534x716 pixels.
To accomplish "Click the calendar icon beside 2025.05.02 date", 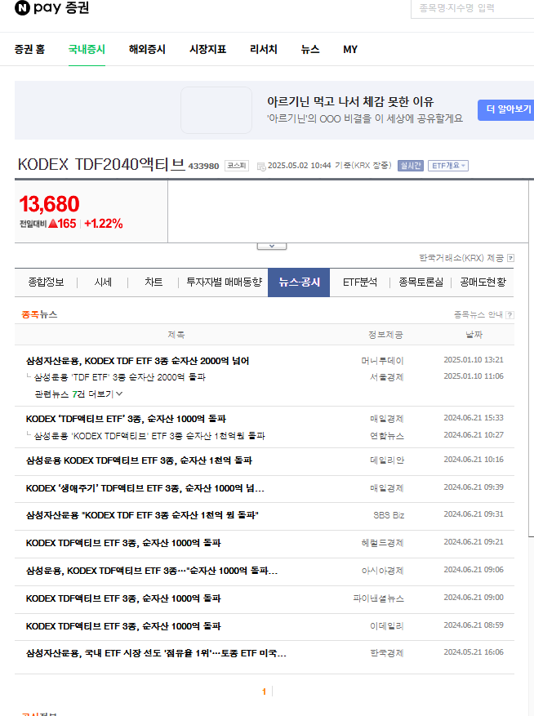I will pyautogui.click(x=261, y=167).
